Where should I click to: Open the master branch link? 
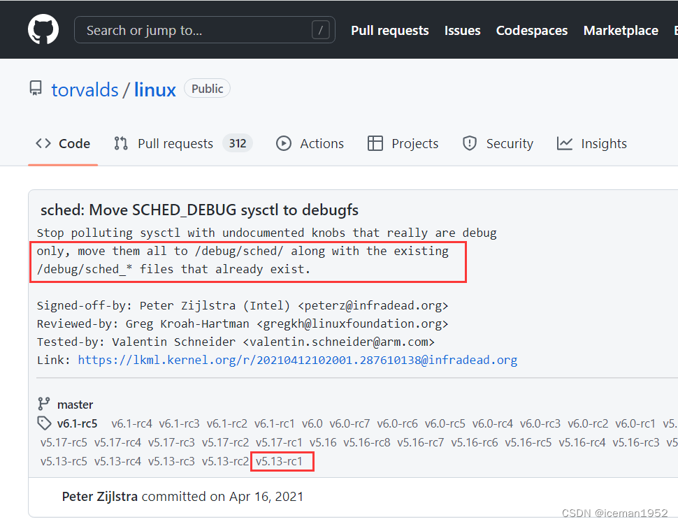point(75,405)
